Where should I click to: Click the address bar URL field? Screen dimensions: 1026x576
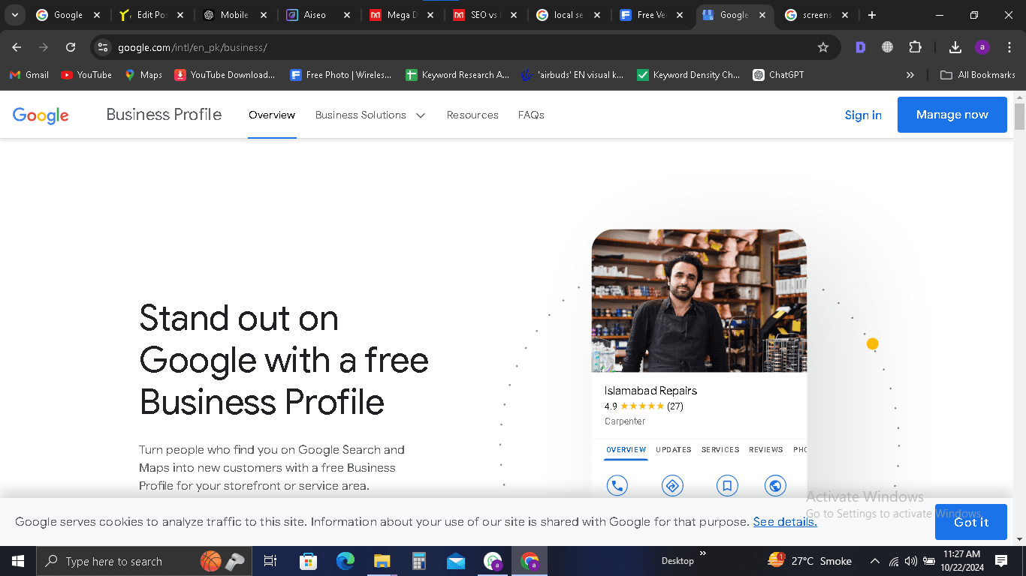(466, 47)
